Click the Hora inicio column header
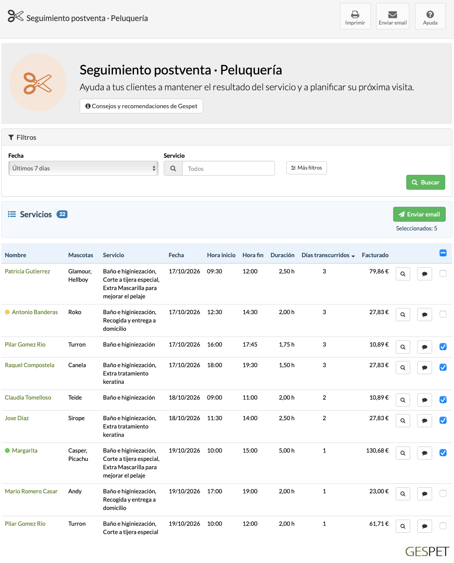The width and height of the screenshot is (454, 563). tap(221, 255)
